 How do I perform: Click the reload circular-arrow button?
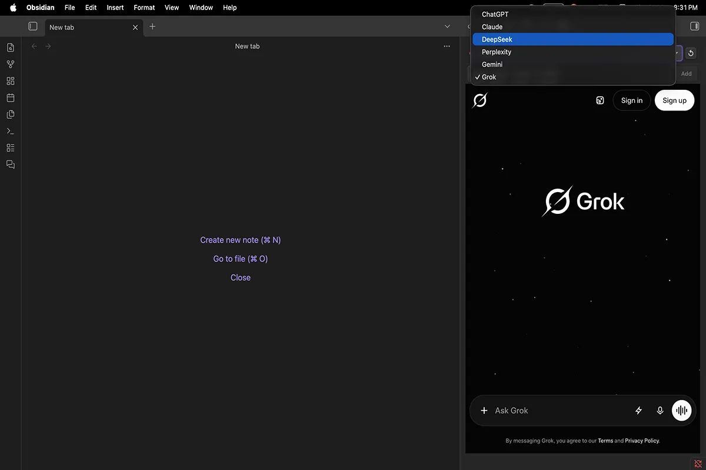[691, 53]
